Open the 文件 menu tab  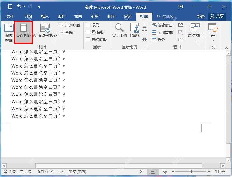(x=10, y=16)
